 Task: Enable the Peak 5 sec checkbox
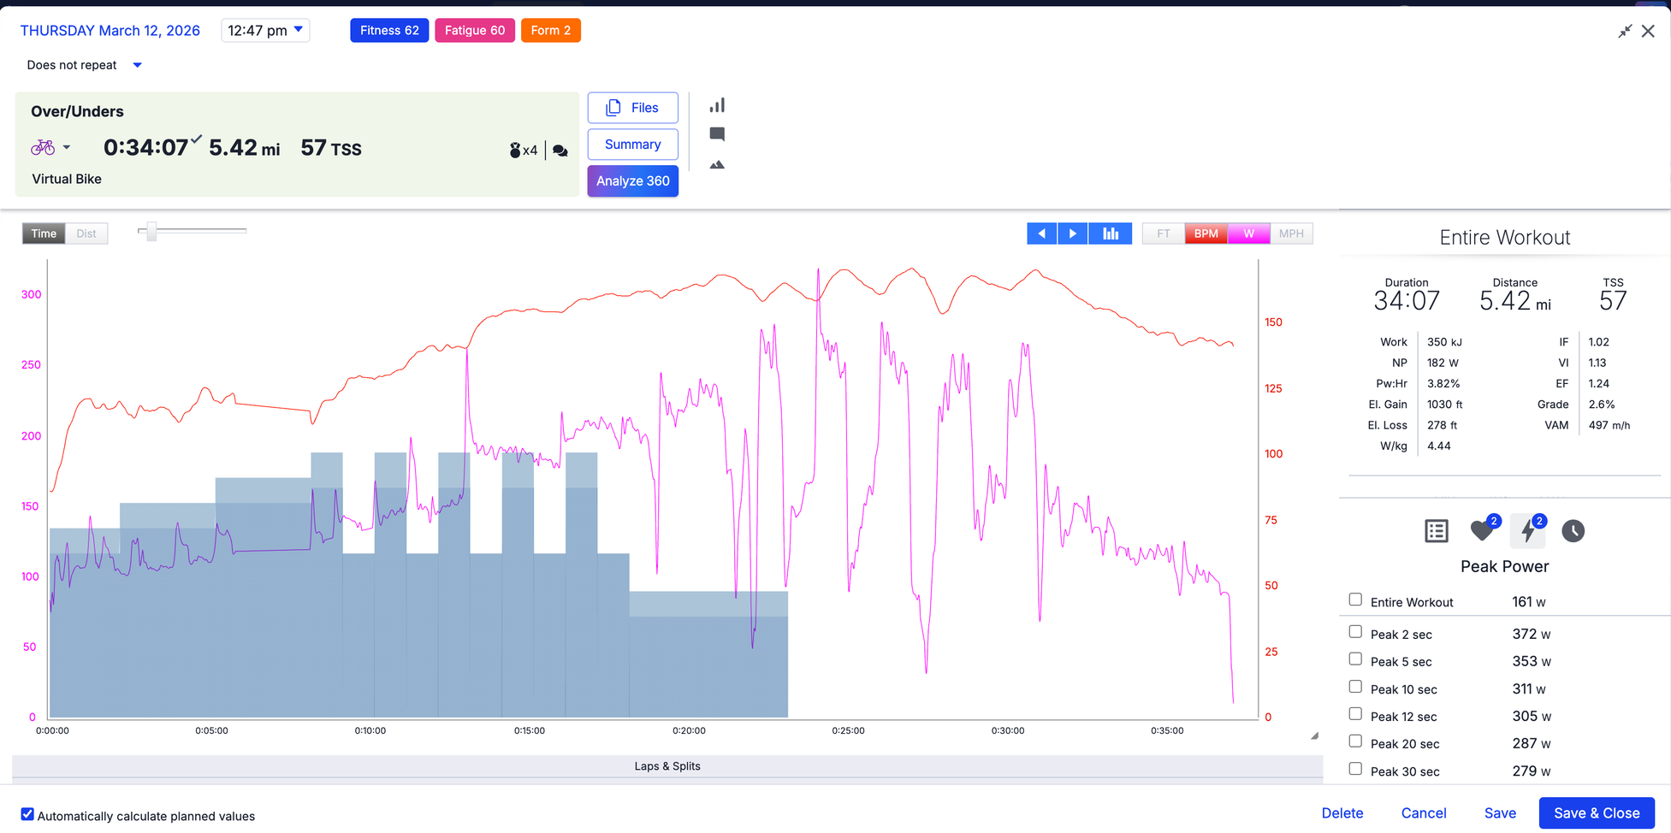pyautogui.click(x=1355, y=659)
